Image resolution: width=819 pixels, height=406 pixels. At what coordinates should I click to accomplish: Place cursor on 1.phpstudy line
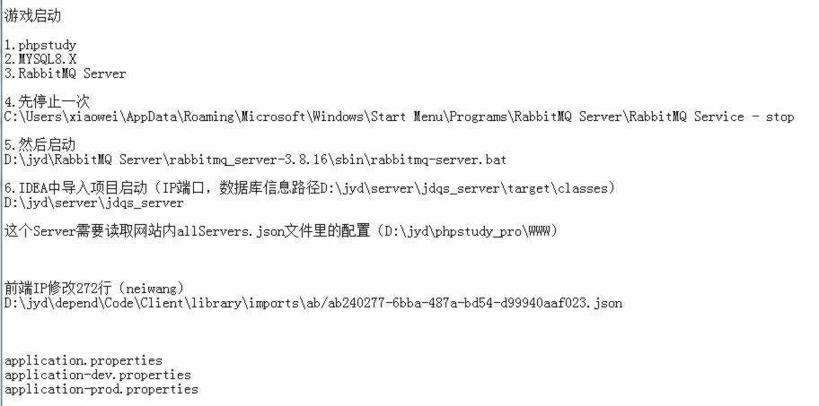click(x=40, y=46)
